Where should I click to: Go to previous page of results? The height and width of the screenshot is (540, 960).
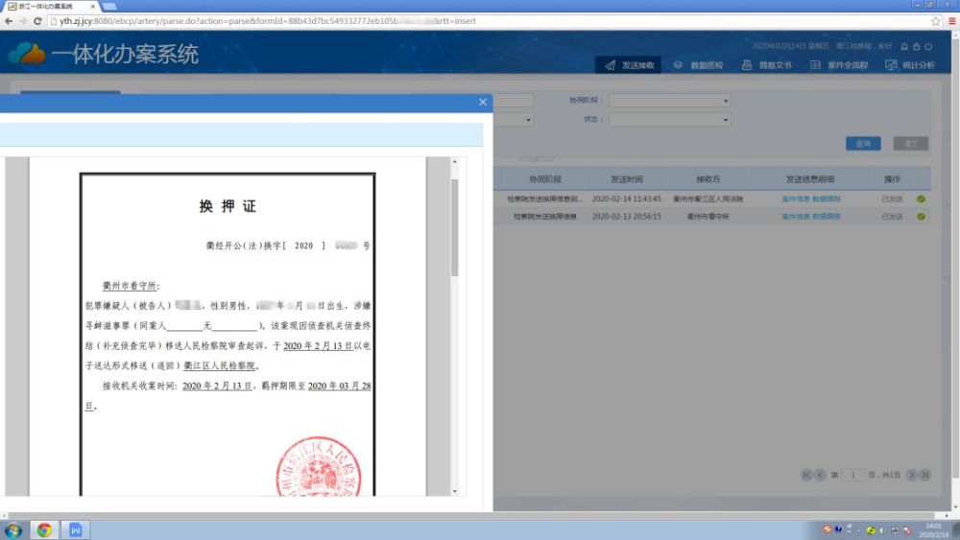point(820,475)
